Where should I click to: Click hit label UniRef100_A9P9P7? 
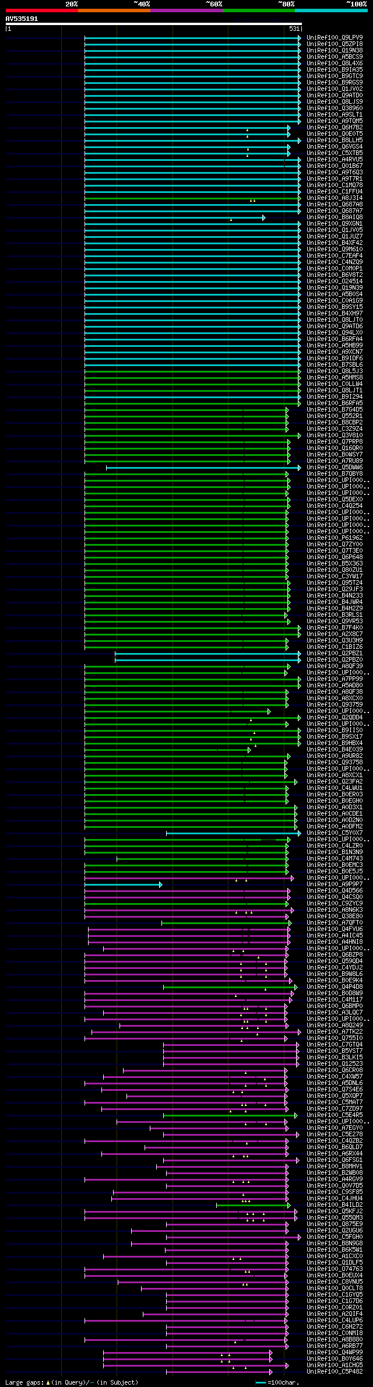click(335, 884)
